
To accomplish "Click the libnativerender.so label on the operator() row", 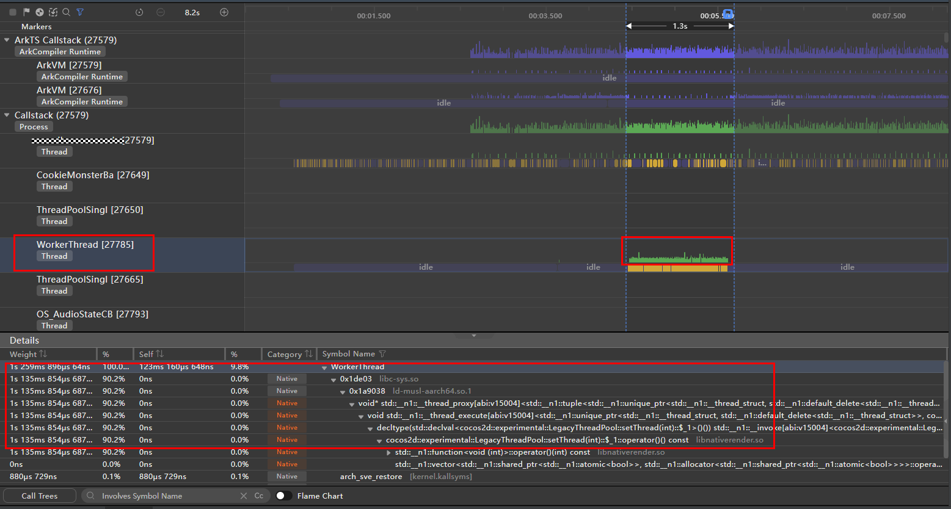I will (729, 440).
